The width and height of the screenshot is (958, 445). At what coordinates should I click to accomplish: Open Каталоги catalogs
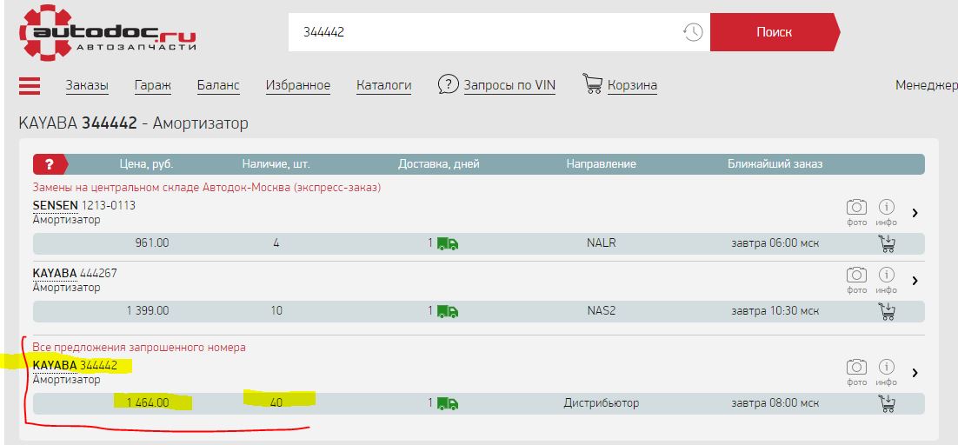point(383,85)
